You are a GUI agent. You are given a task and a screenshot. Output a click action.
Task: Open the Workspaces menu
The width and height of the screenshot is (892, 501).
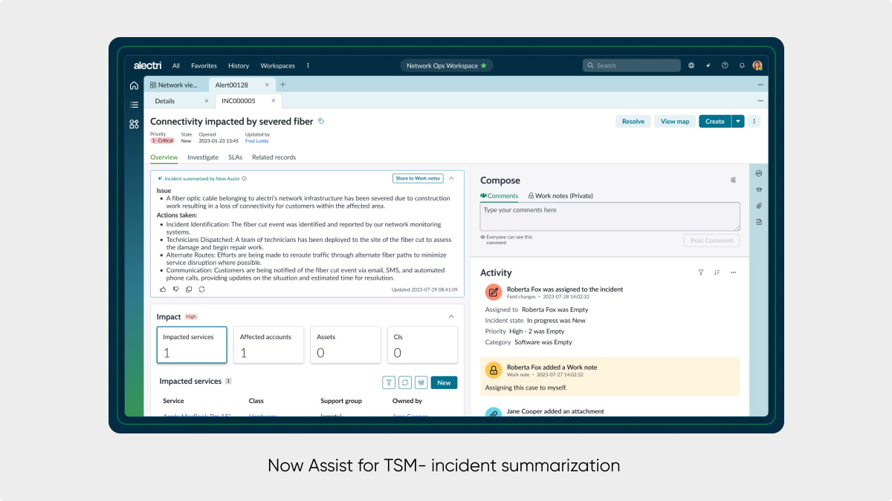tap(277, 65)
